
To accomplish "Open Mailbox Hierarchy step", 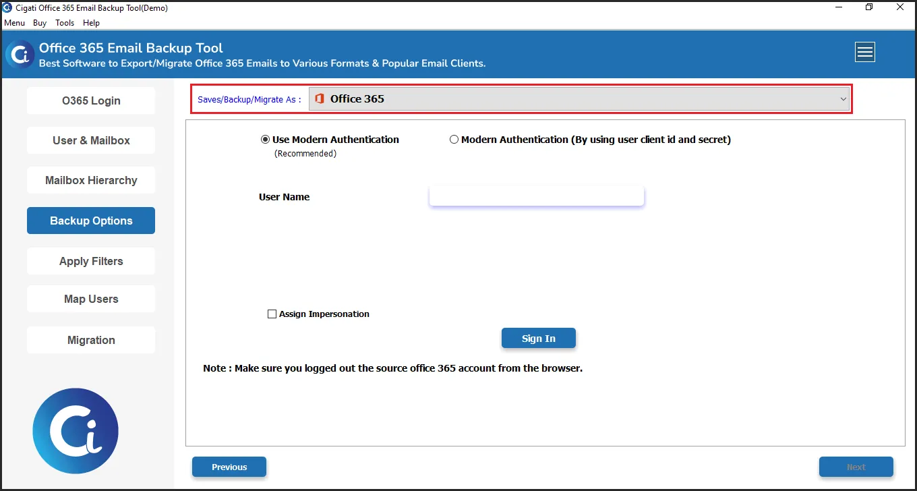I will (x=91, y=180).
